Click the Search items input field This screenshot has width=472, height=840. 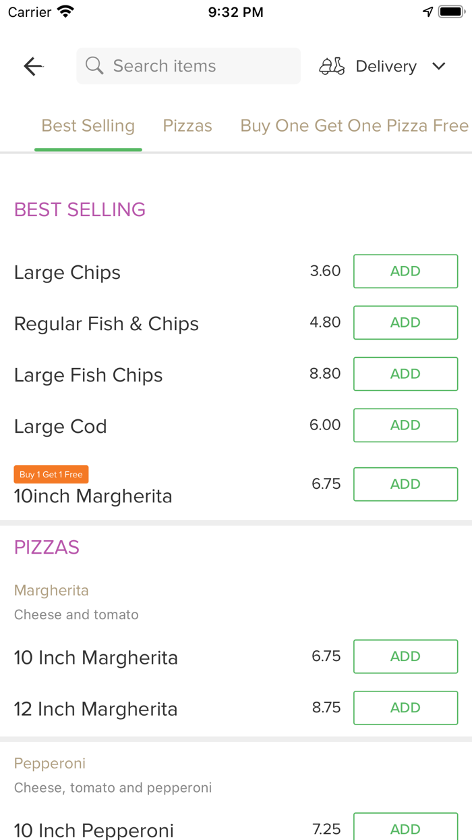click(188, 65)
